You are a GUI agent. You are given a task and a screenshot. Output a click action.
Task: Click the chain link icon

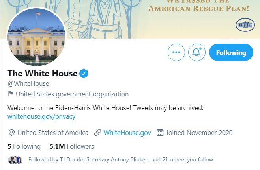pyautogui.click(x=97, y=133)
